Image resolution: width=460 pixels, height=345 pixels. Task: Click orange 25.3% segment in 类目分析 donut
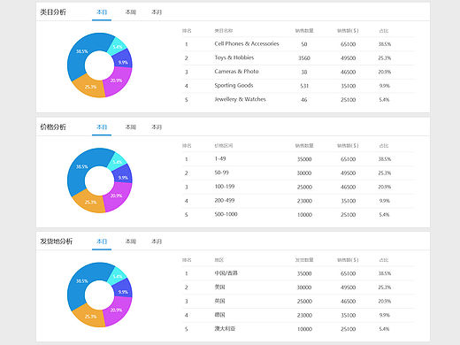click(90, 87)
